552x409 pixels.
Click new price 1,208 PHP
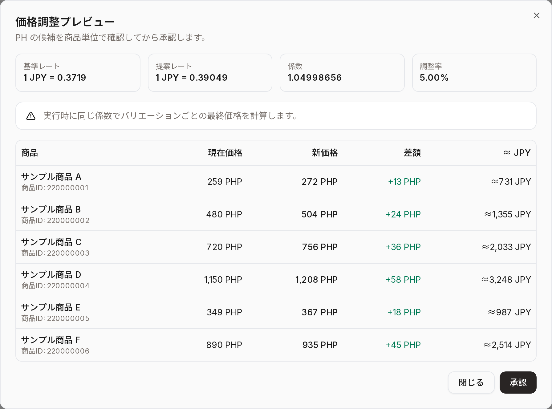pos(317,280)
